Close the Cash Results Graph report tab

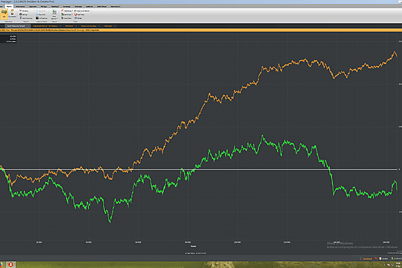[x=28, y=26]
